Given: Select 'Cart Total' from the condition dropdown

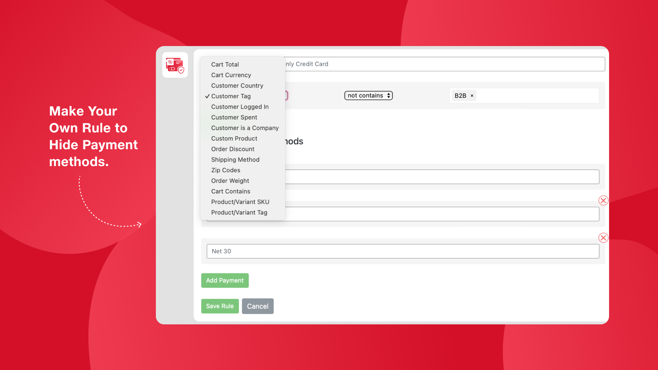Looking at the screenshot, I should [225, 64].
